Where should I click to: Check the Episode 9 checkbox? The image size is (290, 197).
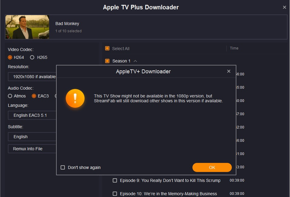click(115, 180)
